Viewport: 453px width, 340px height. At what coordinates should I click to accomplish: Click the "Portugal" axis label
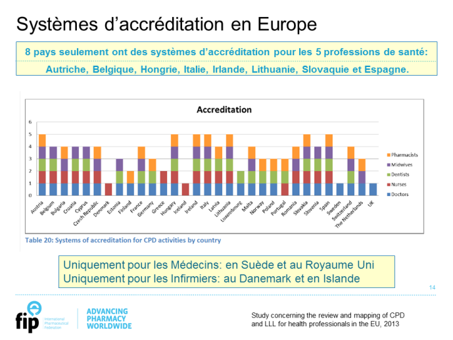(279, 208)
